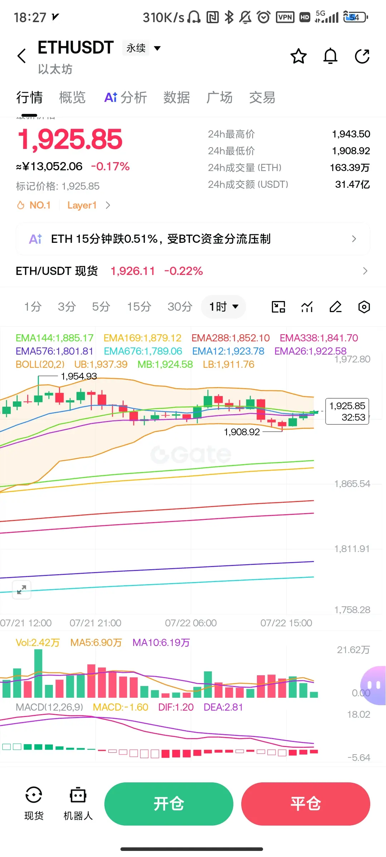Select the 3分 chart interval
Viewport: 386px width, 857px height.
[67, 306]
